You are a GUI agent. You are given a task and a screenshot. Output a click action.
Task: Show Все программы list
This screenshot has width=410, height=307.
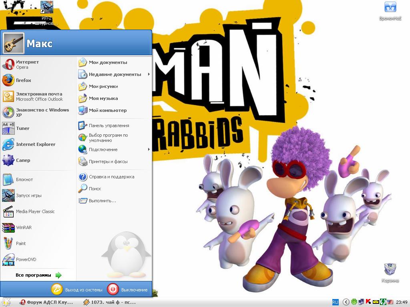[x=38, y=275]
